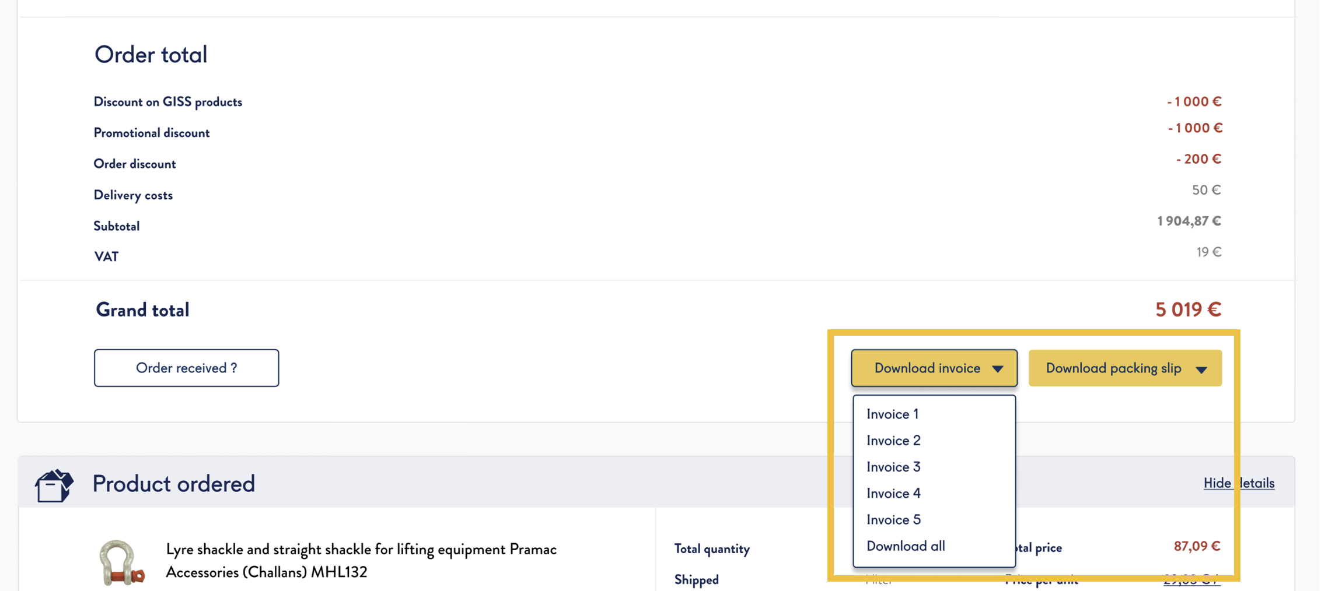Click Download all in invoice menu

[x=906, y=546]
